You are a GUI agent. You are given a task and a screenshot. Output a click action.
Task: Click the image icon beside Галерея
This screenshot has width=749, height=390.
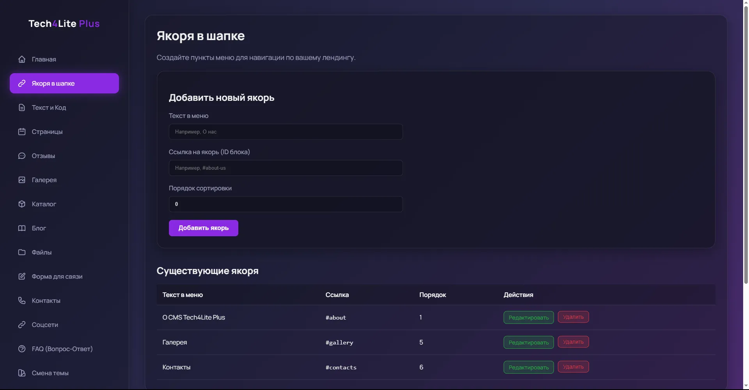click(22, 180)
